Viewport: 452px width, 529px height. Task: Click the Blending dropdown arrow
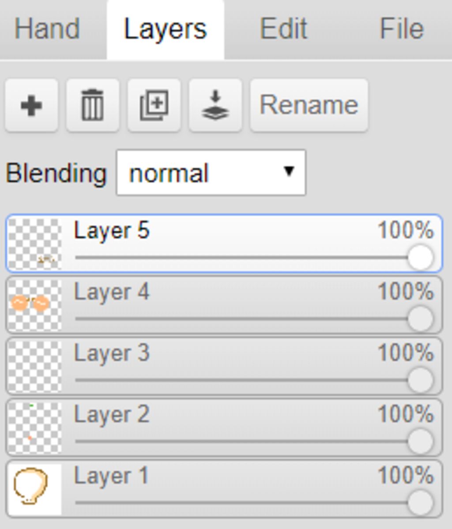289,171
